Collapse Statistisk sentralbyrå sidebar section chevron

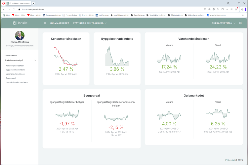coord(35,61)
